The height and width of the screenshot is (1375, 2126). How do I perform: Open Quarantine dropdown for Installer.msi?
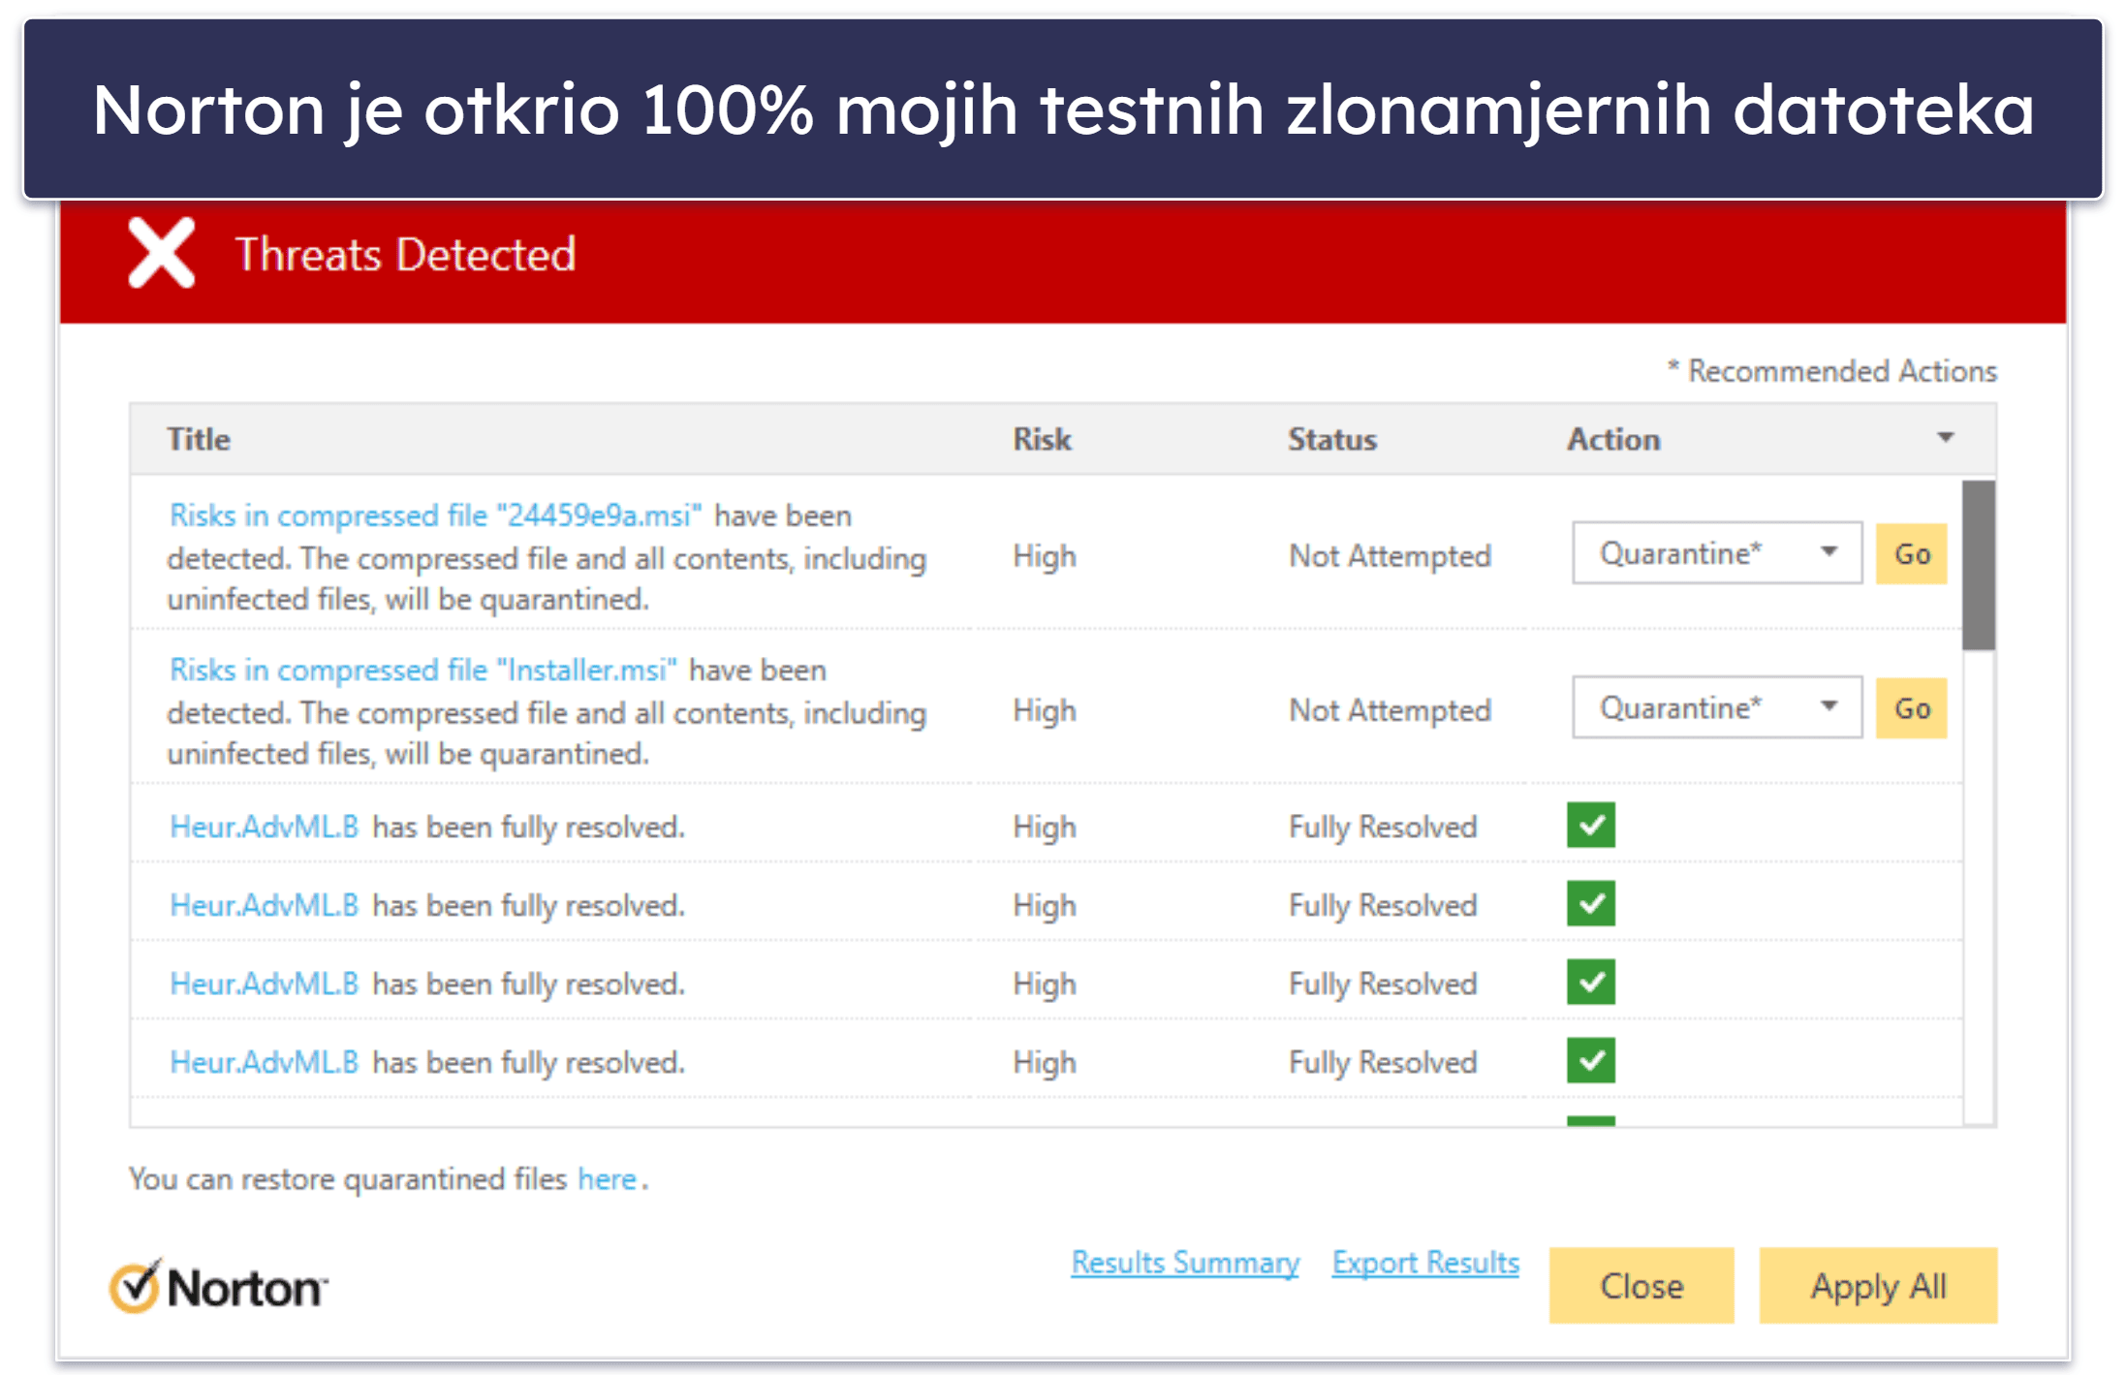(1716, 707)
